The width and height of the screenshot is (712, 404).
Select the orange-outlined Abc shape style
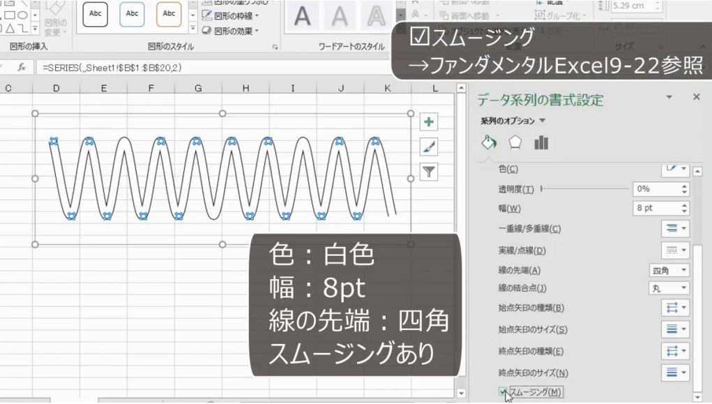(169, 14)
